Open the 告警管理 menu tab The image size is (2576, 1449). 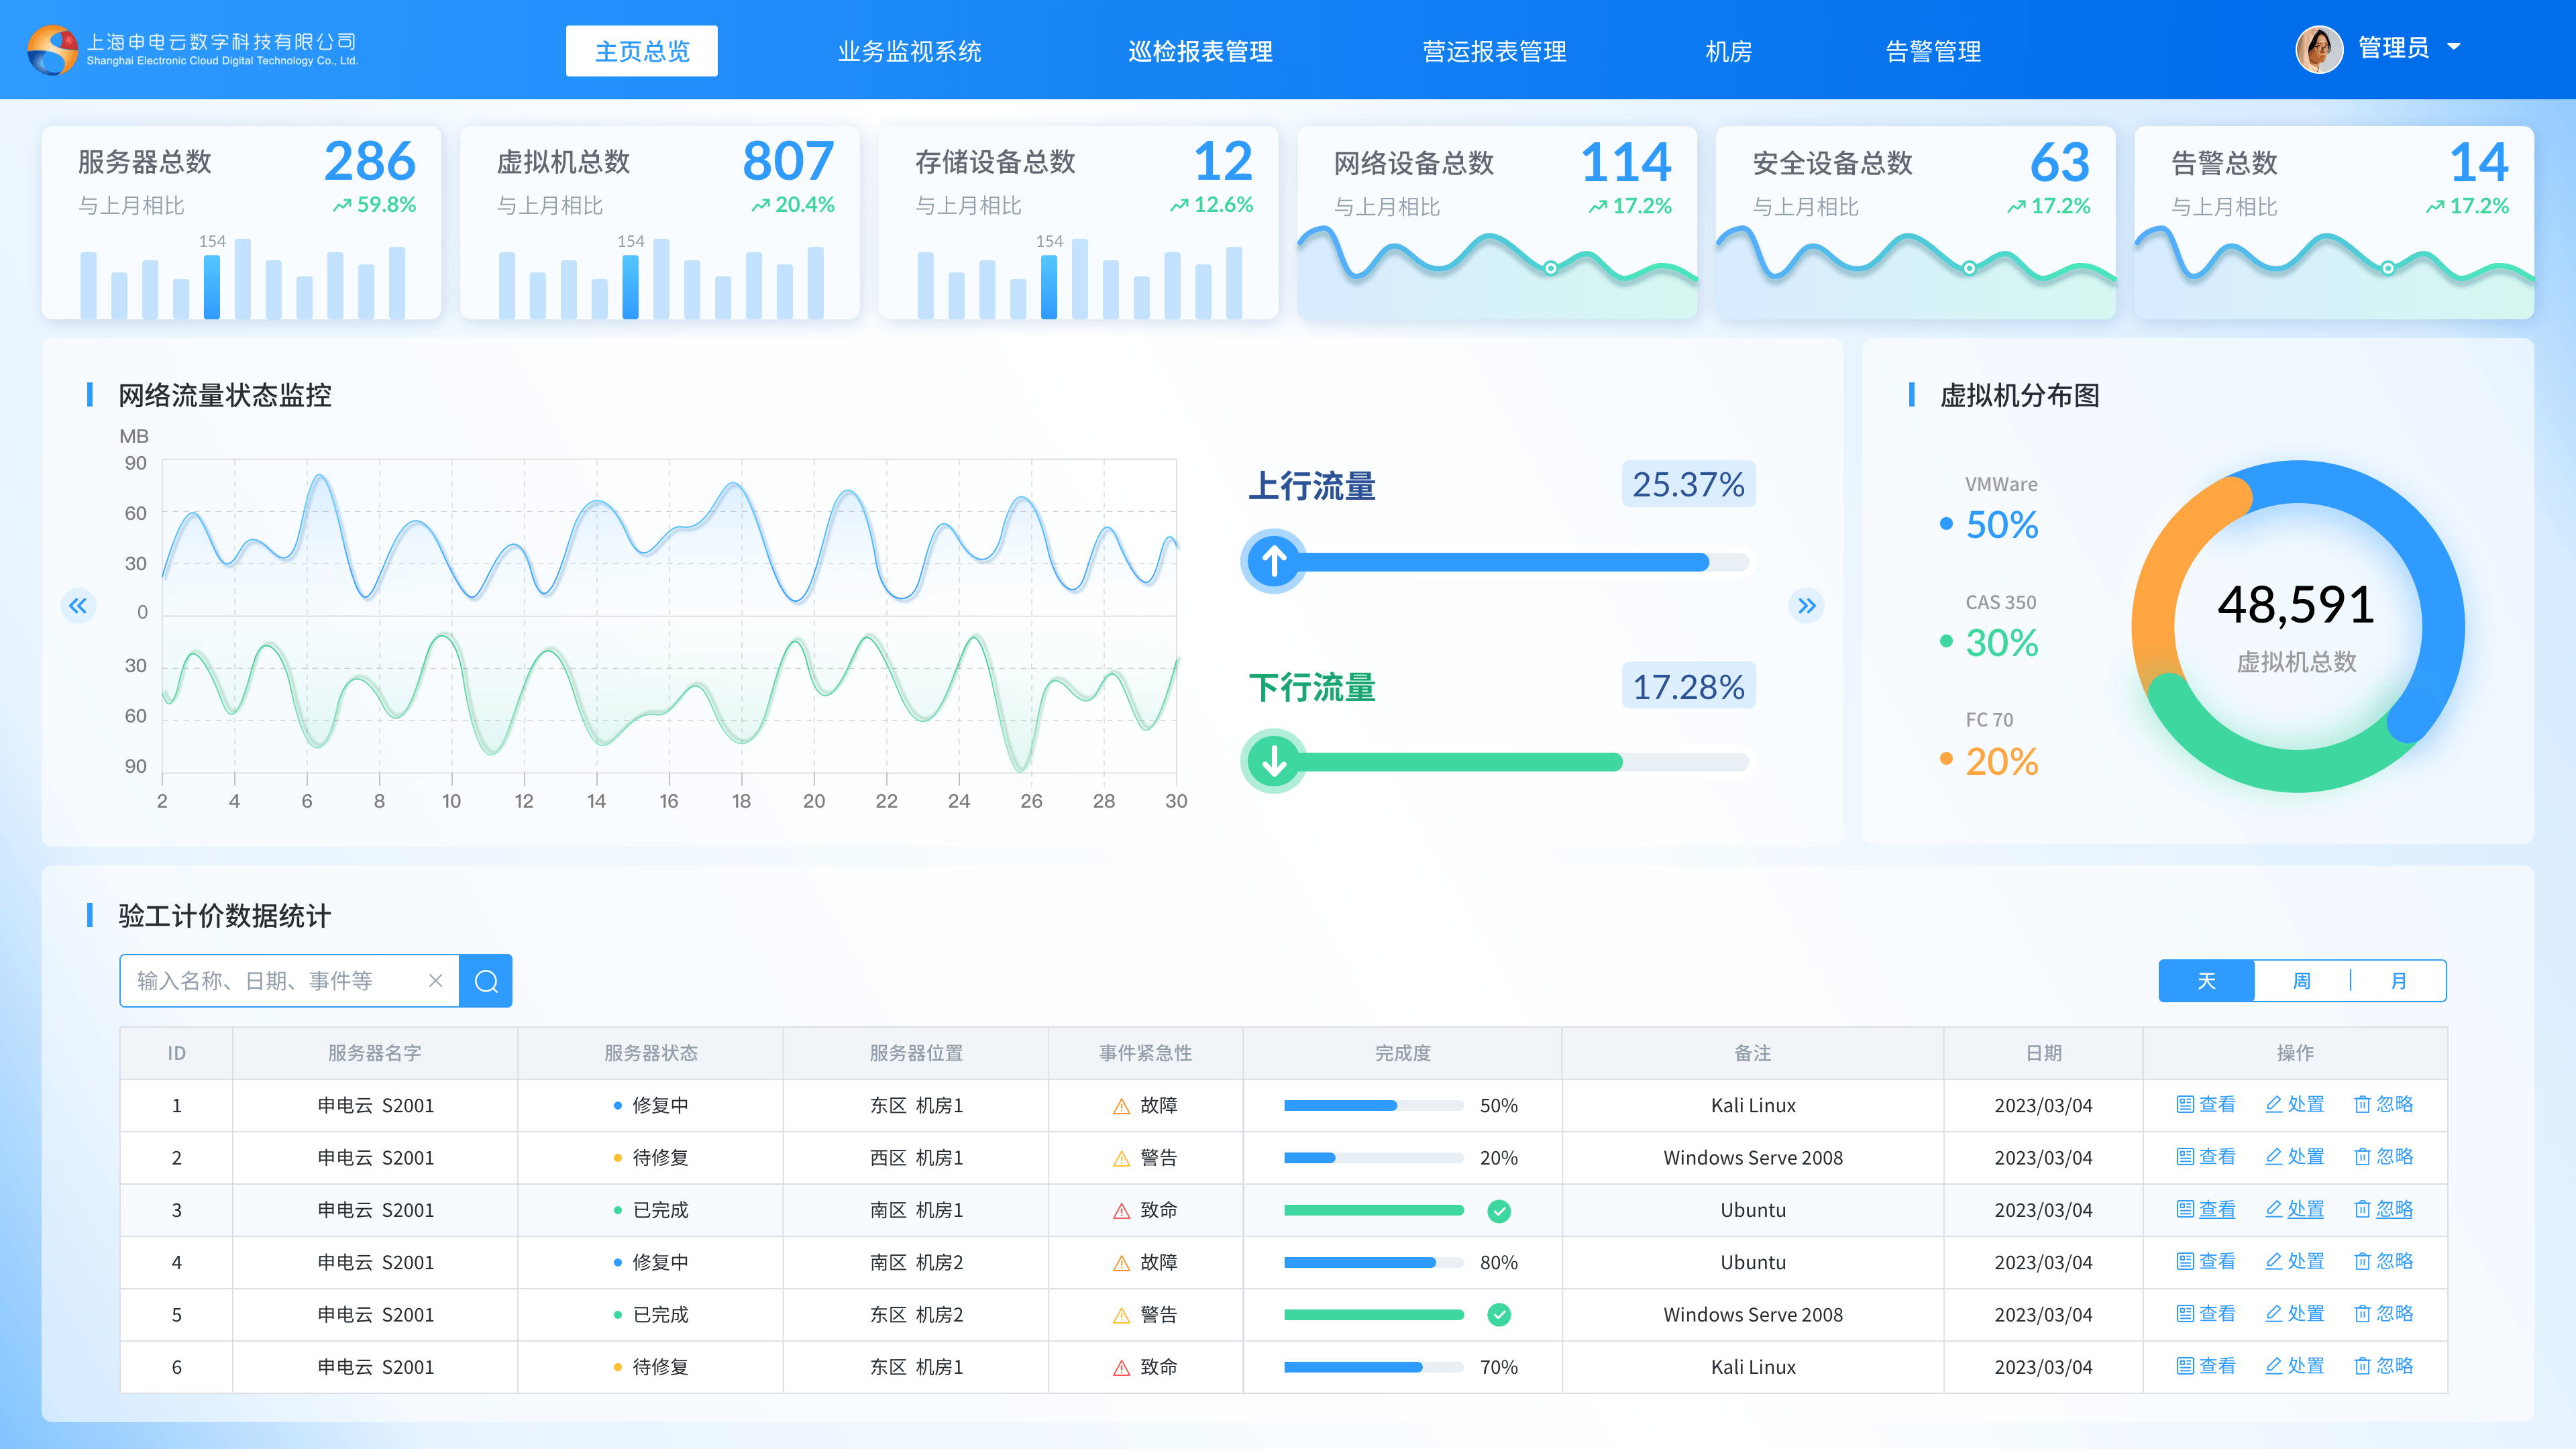pyautogui.click(x=1933, y=51)
